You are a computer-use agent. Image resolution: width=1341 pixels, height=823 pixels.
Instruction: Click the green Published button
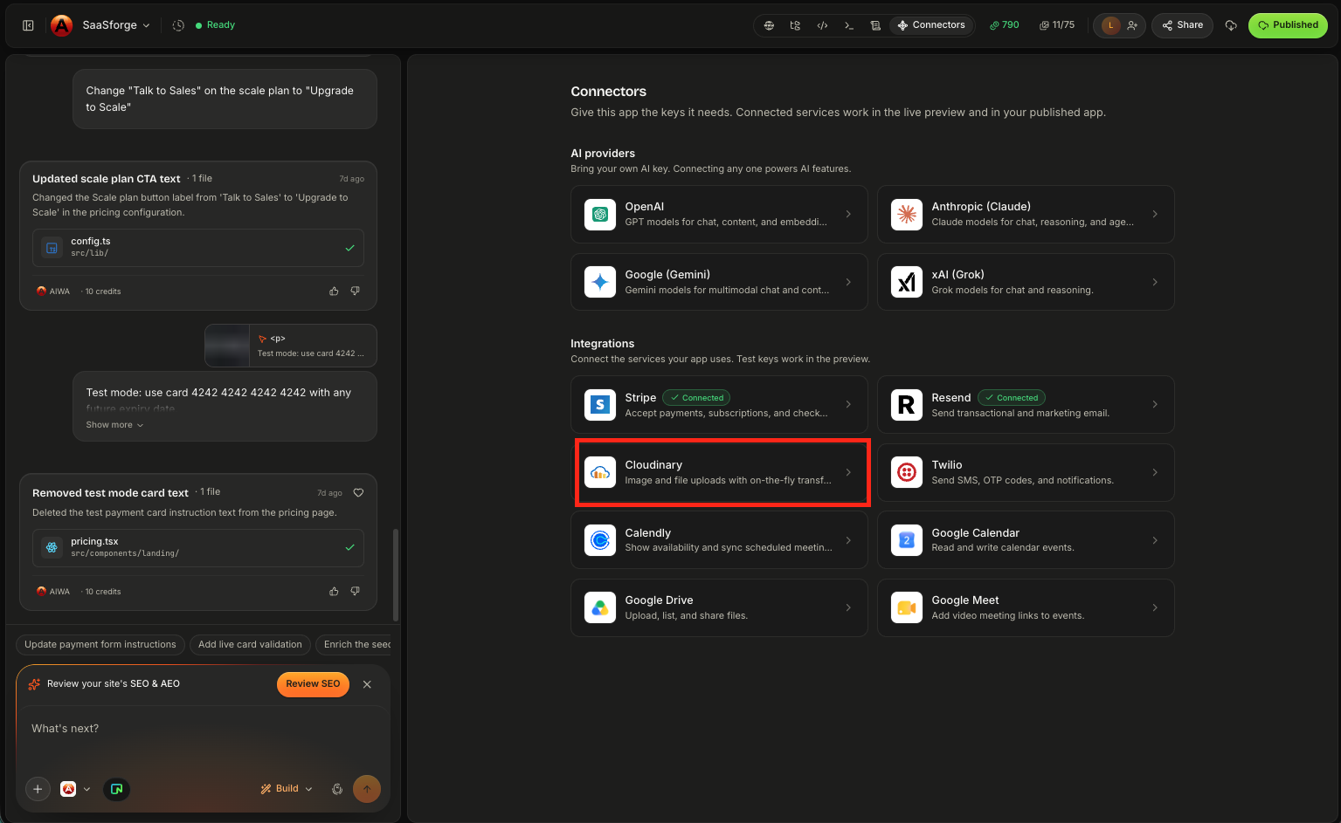coord(1288,25)
